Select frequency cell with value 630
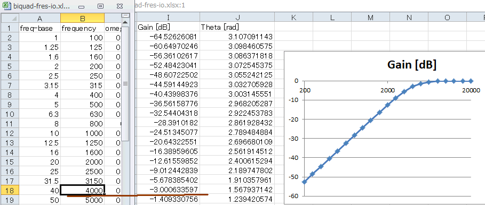This screenshot has height=205, width=485. click(82, 114)
